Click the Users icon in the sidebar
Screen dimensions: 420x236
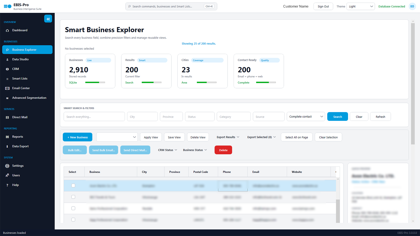[7, 175]
